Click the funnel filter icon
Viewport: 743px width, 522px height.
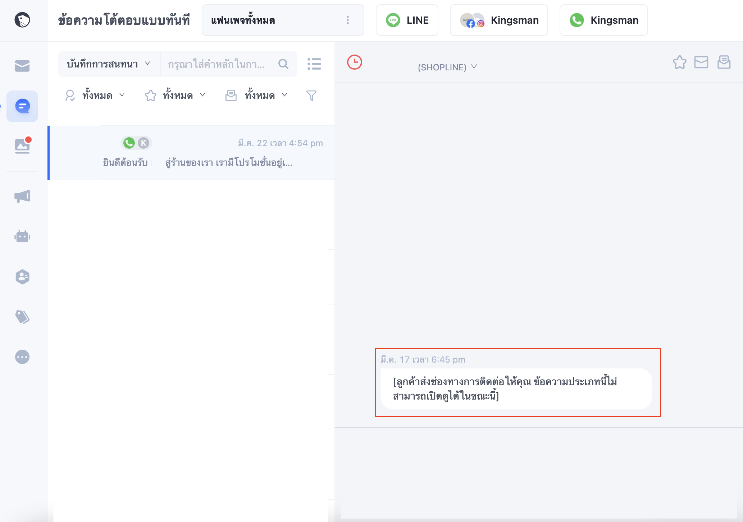coord(311,95)
